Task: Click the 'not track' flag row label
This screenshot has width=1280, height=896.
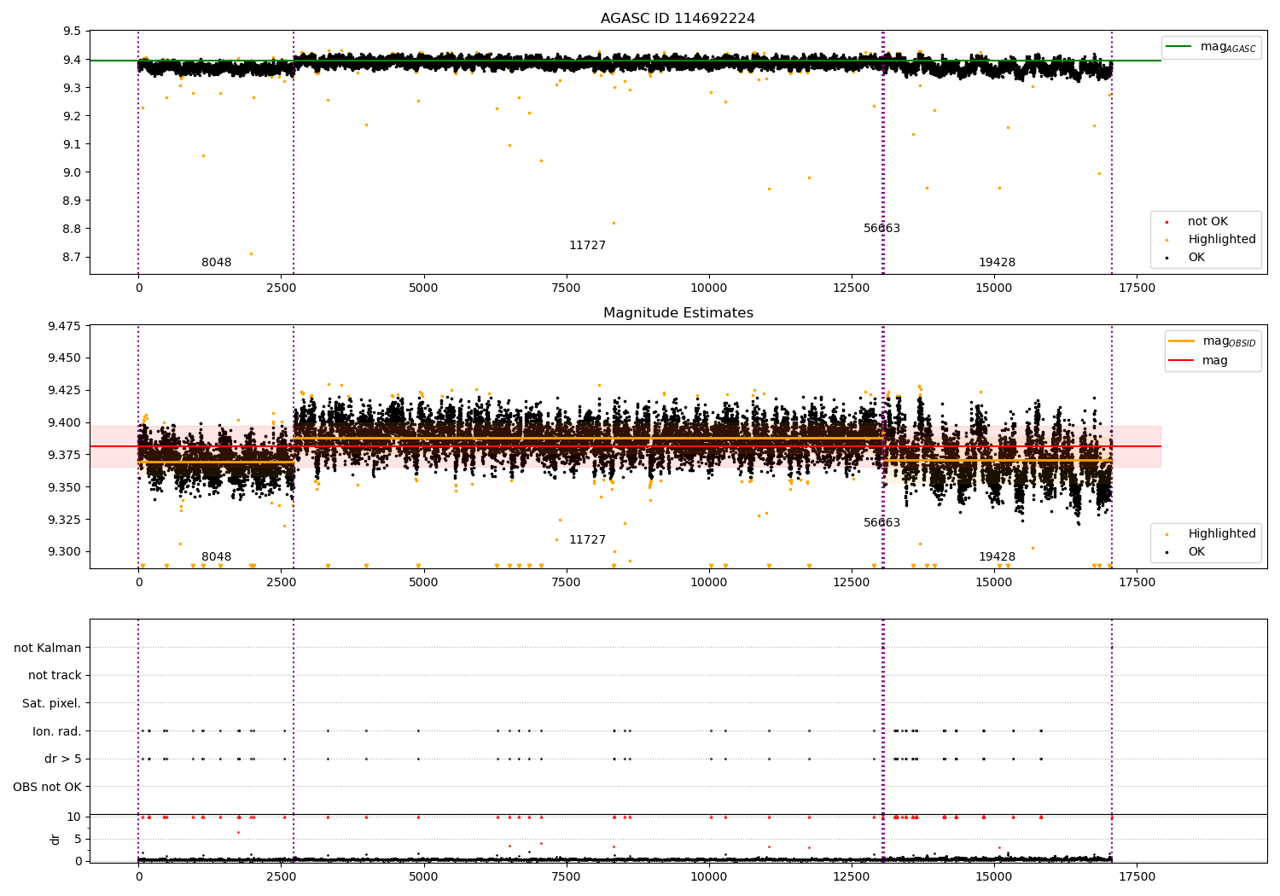Action: pos(55,676)
